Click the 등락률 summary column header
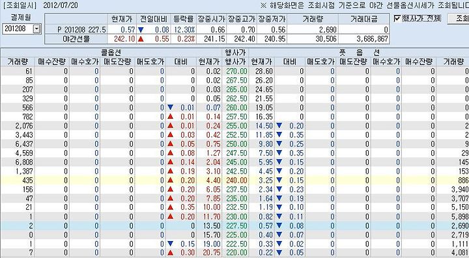The image size is (469, 258). click(x=184, y=19)
